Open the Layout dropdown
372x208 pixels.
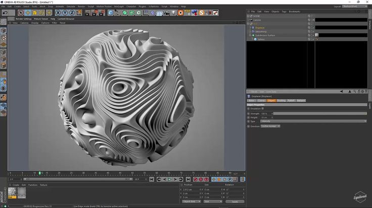355,7
